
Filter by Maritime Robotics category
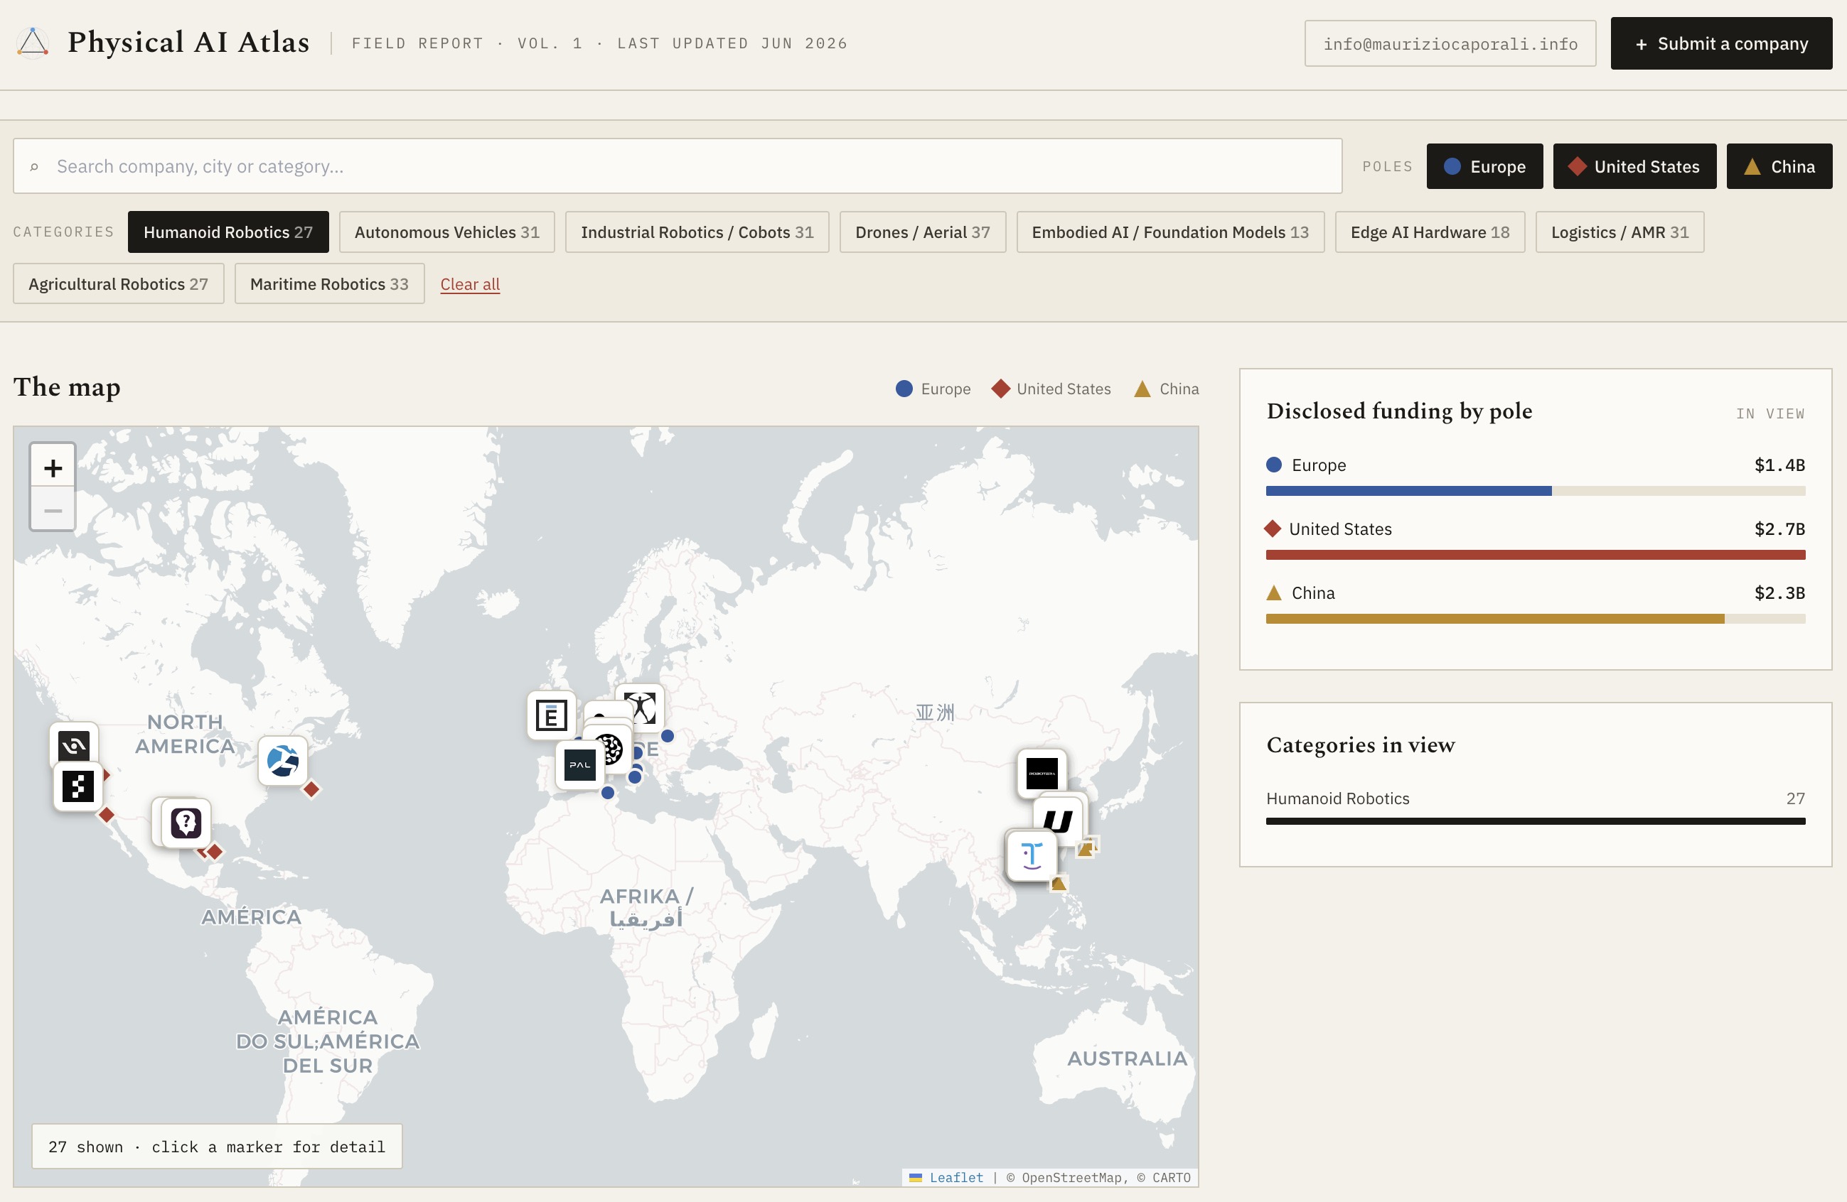329,284
